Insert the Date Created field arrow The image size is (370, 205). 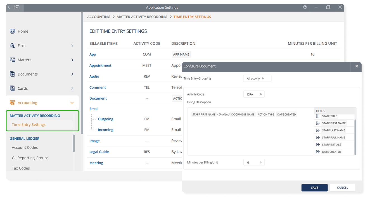coord(318,152)
